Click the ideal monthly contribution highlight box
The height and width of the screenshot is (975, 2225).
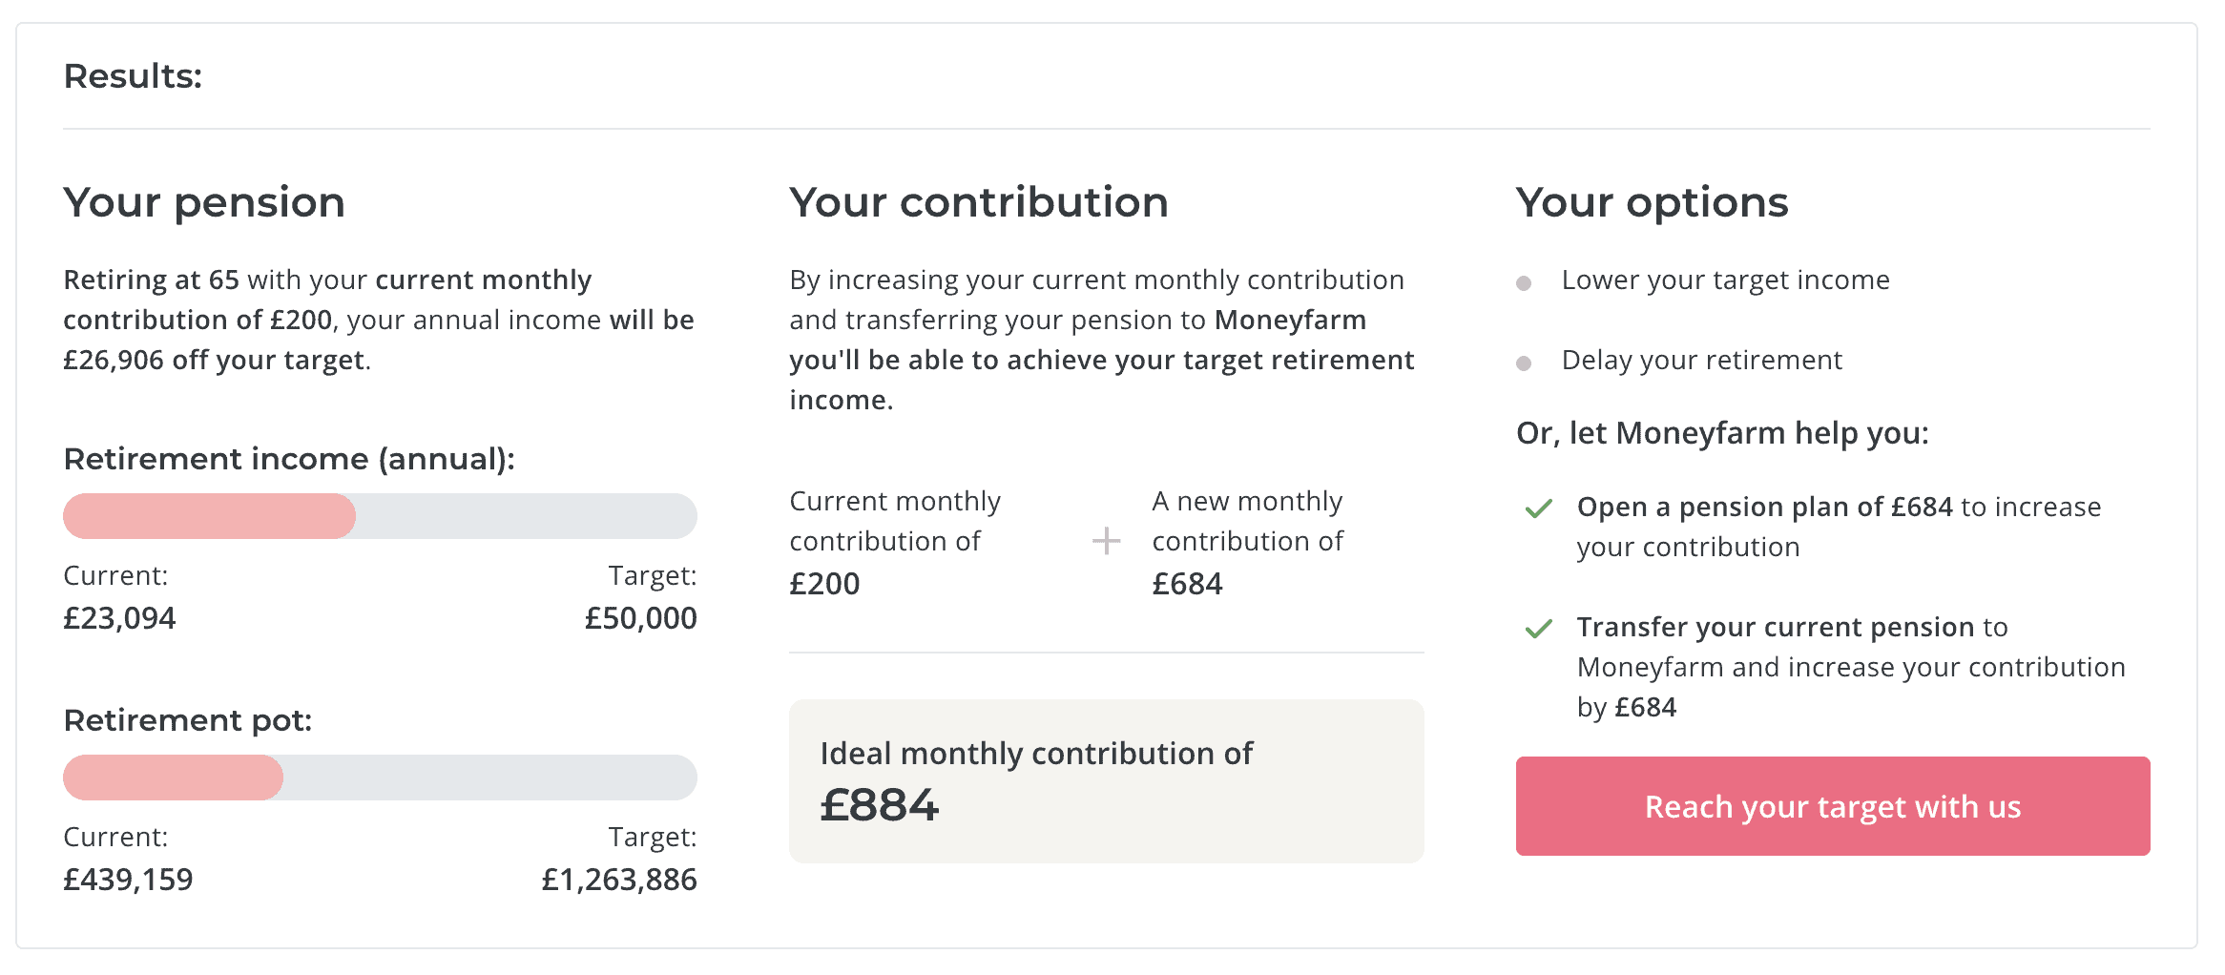click(x=1106, y=781)
